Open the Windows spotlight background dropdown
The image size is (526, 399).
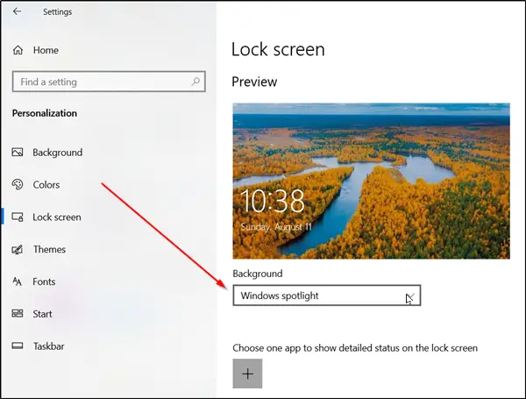(x=327, y=296)
